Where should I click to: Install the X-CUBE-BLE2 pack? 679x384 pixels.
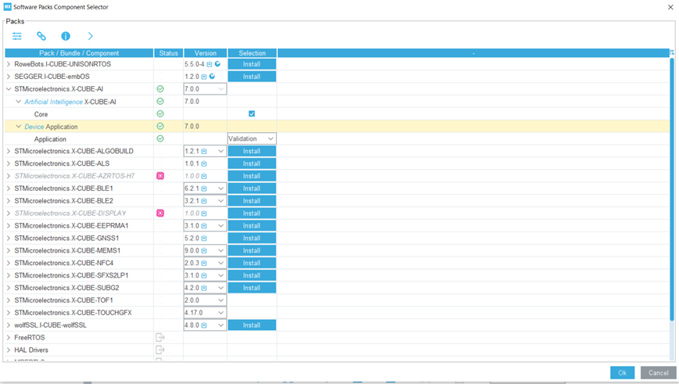(x=252, y=201)
